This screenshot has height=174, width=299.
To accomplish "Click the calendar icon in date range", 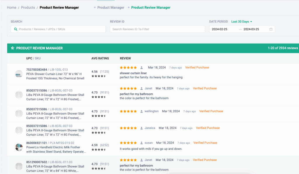I will tap(271, 29).
